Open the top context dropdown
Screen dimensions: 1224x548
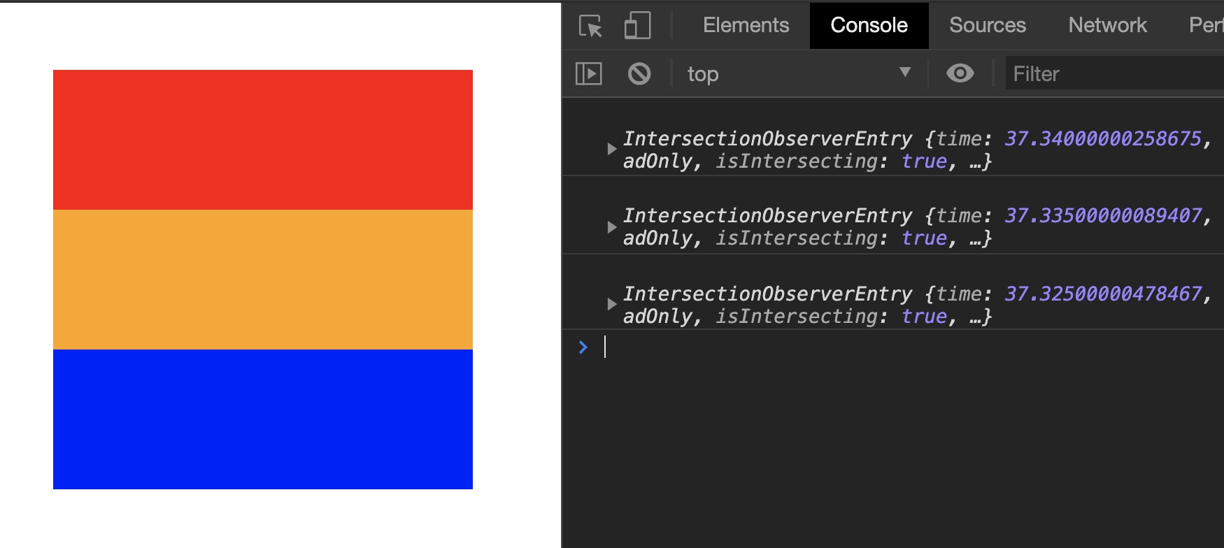click(799, 73)
